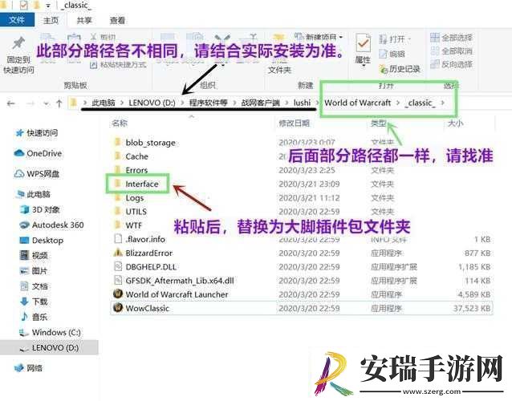Click the 图片 pictures icon in sidebar
This screenshot has width=512, height=401.
point(25,270)
